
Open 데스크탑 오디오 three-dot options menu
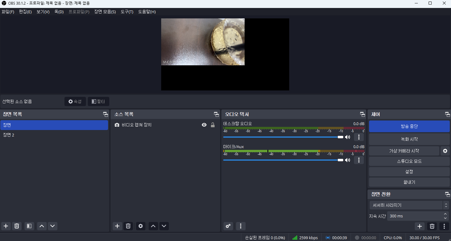click(359, 137)
